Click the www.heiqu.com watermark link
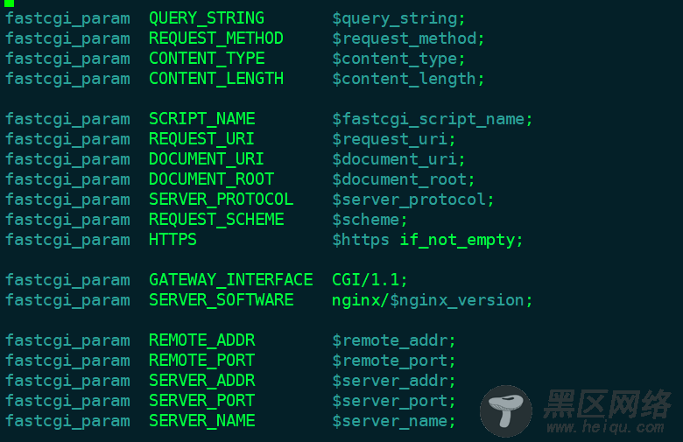Image resolution: width=683 pixels, height=442 pixels. pyautogui.click(x=605, y=427)
